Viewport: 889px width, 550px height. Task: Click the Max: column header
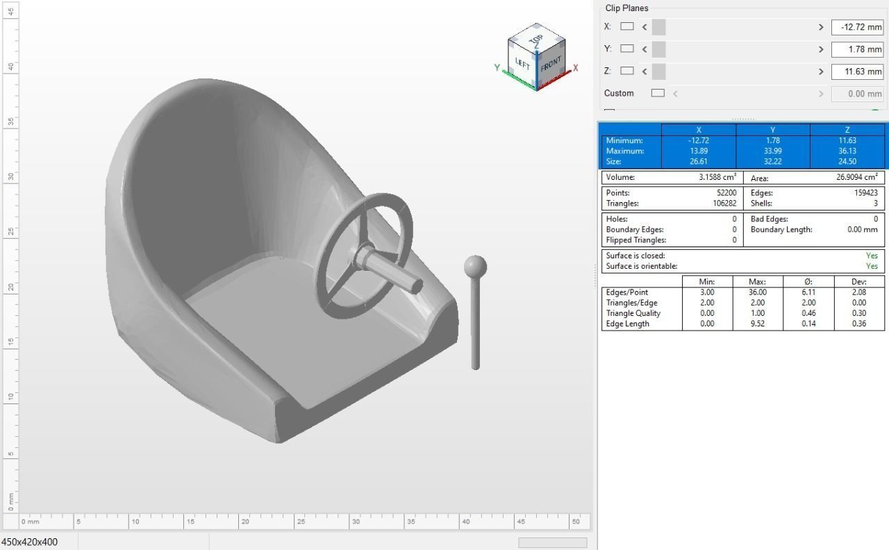758,282
